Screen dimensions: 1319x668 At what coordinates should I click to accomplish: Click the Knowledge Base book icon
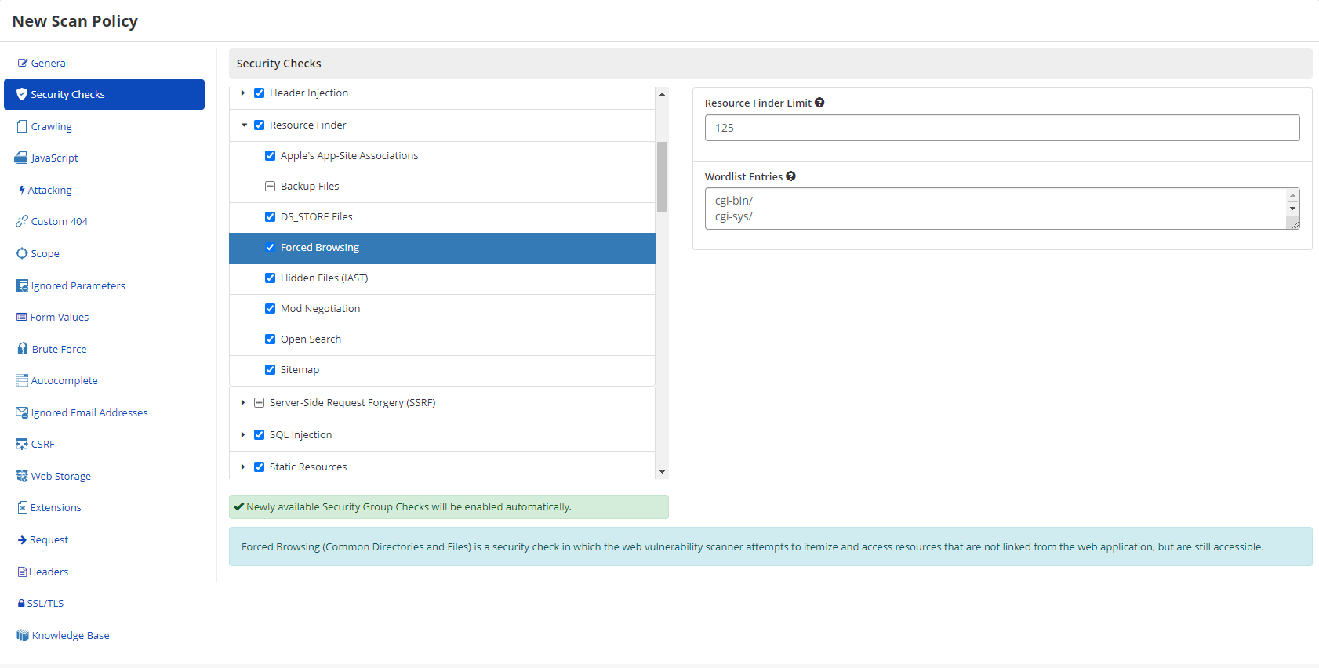[x=22, y=635]
